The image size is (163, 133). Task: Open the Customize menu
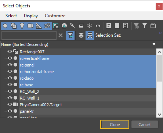pos(55,16)
